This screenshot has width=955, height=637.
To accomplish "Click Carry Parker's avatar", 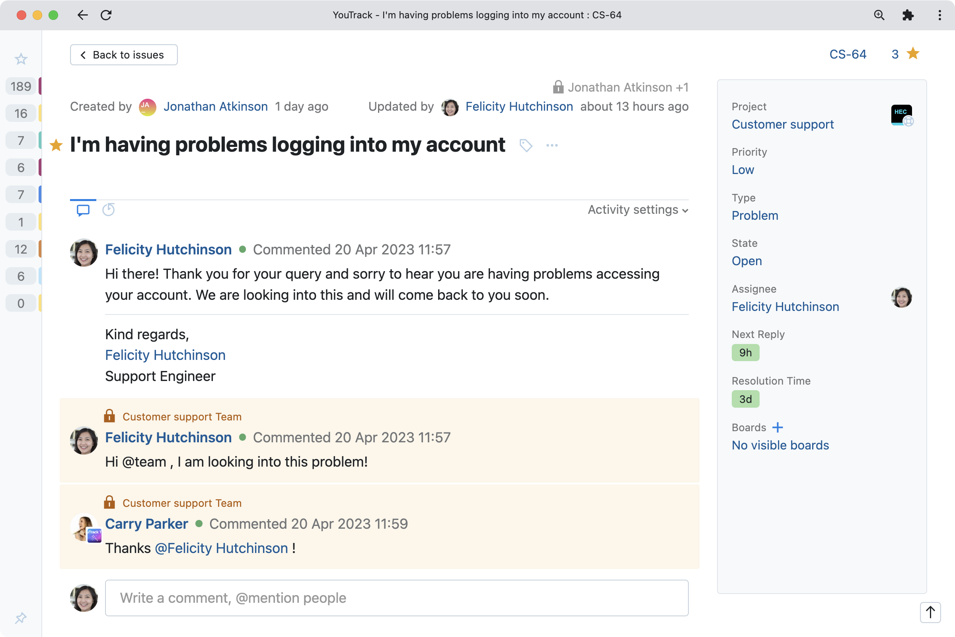I will (x=84, y=528).
